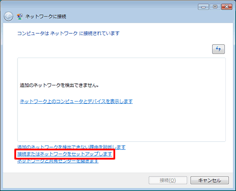Open ネットワークと共有センターを開きます link

[x=58, y=161]
